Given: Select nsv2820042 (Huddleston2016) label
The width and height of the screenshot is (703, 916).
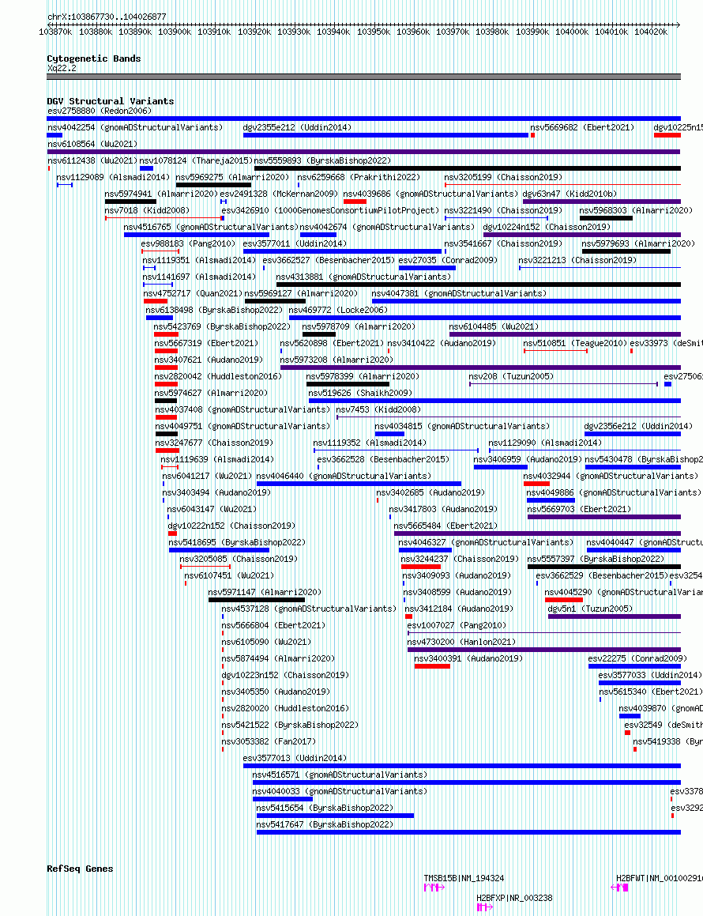Looking at the screenshot, I should pos(218,377).
